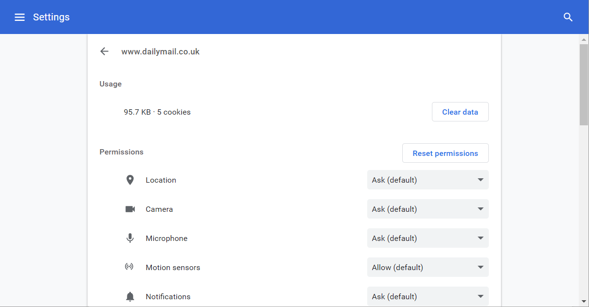The width and height of the screenshot is (589, 307).
Task: Click the Microphone icon
Action: [130, 239]
